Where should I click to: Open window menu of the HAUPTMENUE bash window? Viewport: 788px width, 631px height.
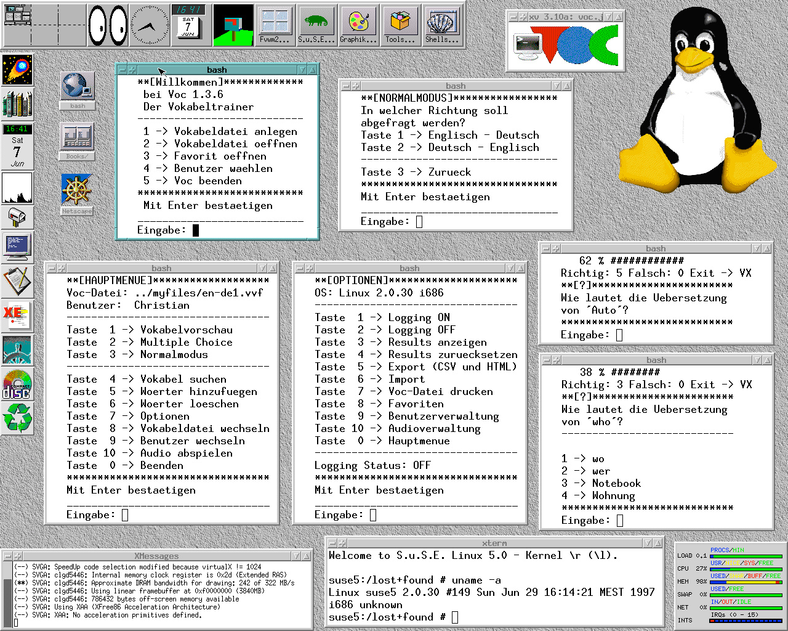click(52, 268)
